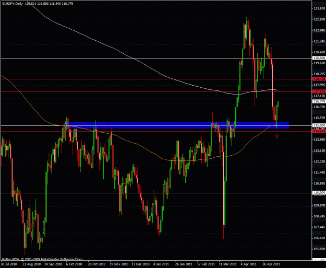The height and width of the screenshot is (268, 326).
Task: Click the 26 Apr 2011 date label
Action: tap(271, 264)
